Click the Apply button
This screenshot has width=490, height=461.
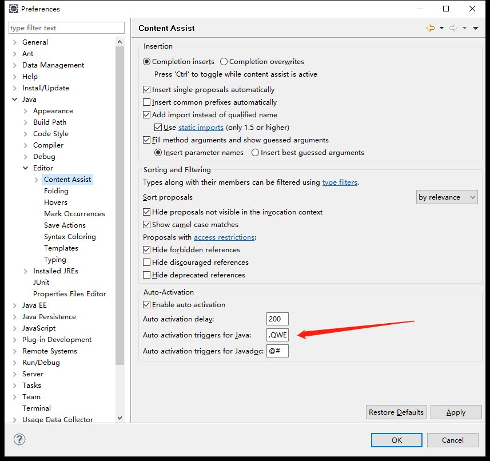click(x=455, y=412)
